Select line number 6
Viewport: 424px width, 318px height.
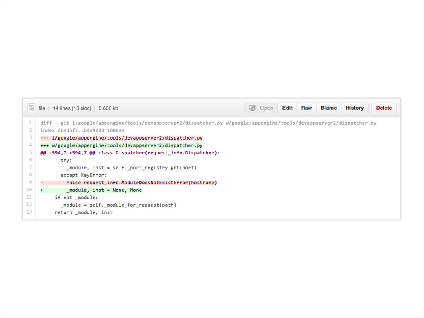(x=31, y=160)
